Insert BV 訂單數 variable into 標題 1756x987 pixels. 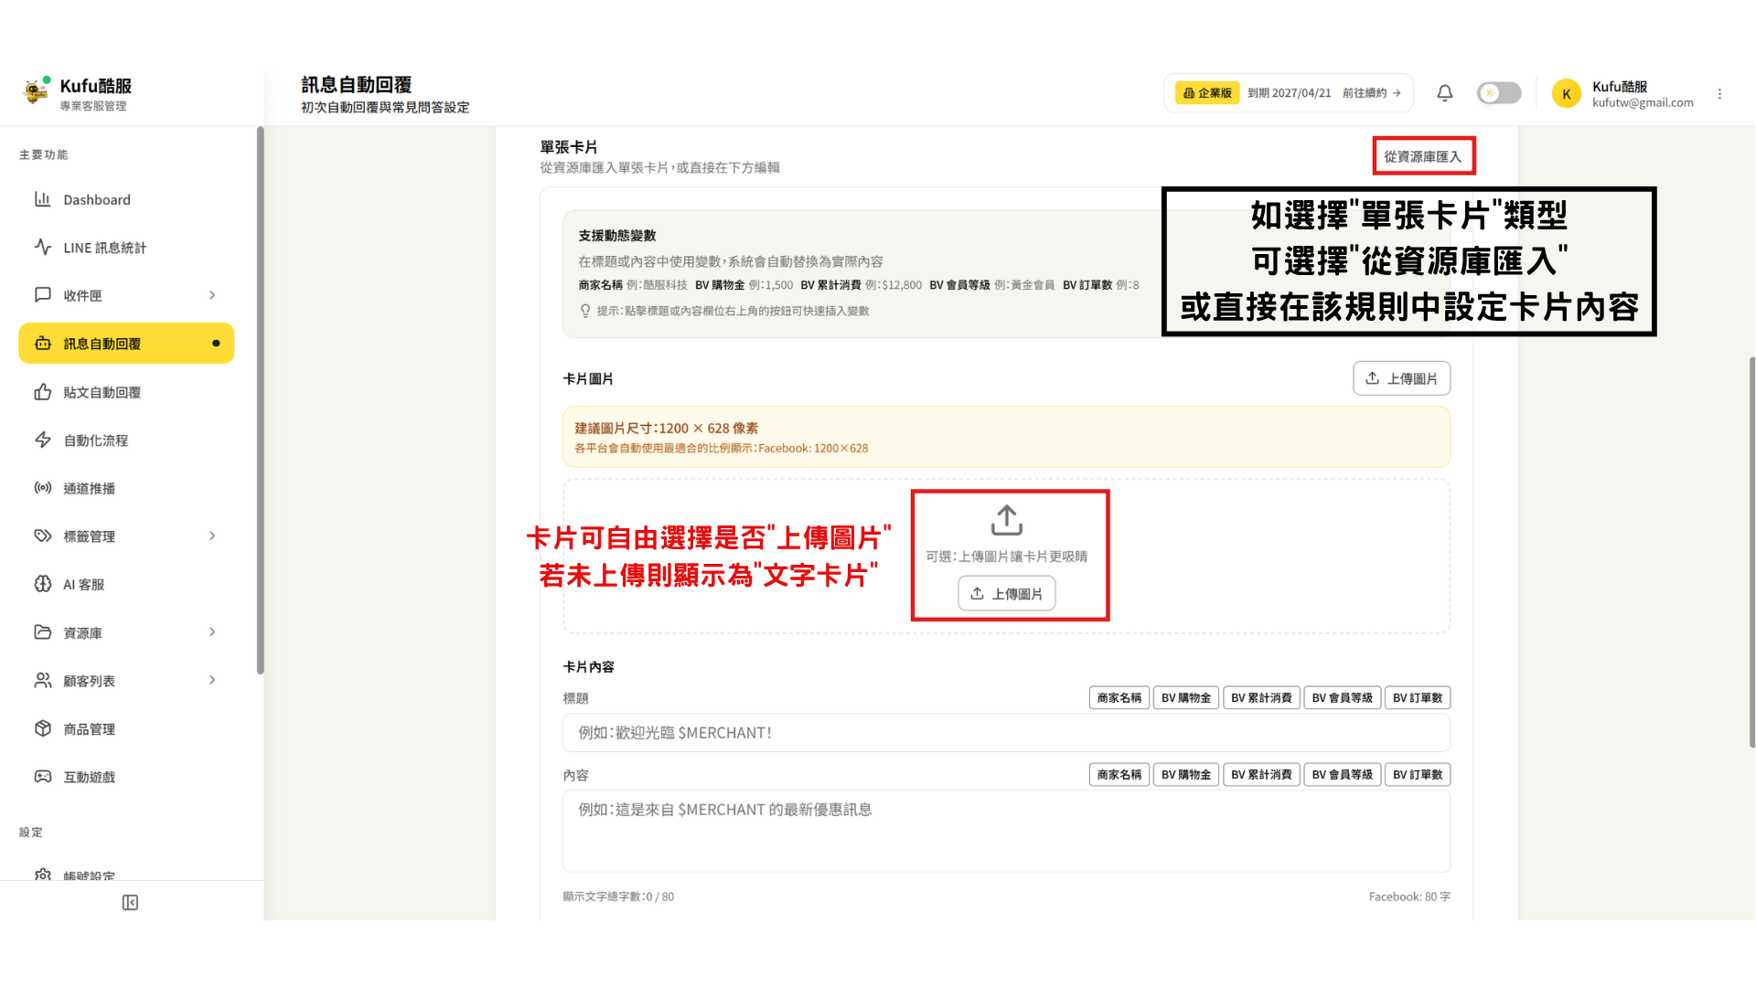(1418, 698)
